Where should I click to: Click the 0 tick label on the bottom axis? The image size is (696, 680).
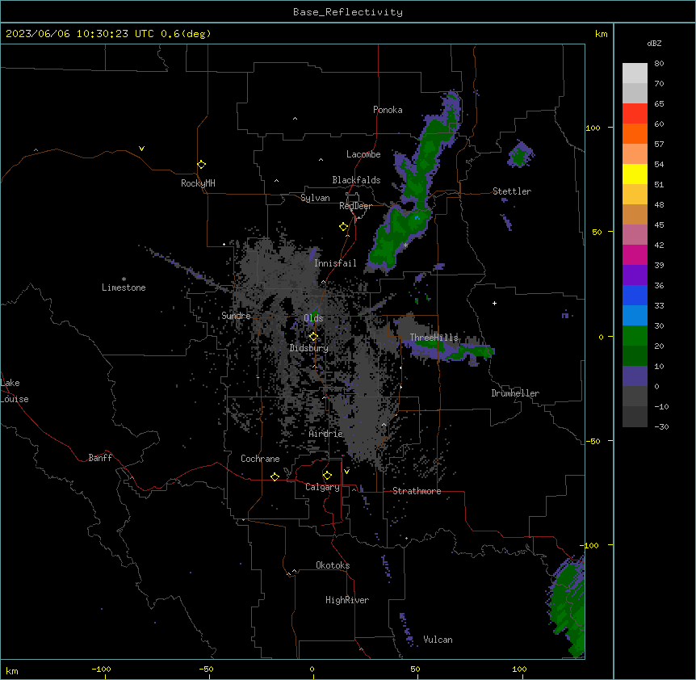(x=312, y=670)
